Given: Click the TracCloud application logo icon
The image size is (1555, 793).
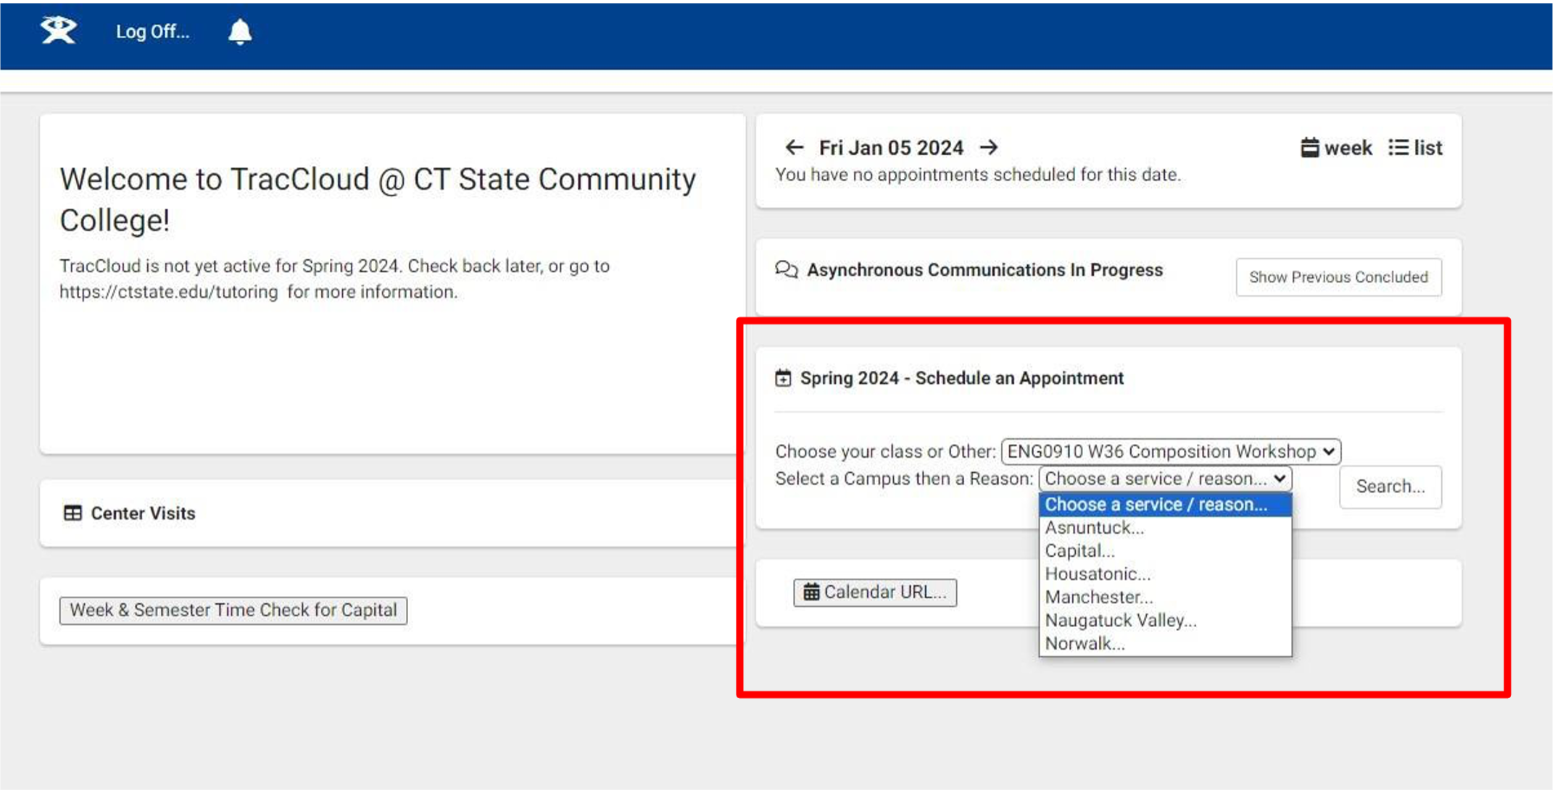Looking at the screenshot, I should tap(57, 31).
